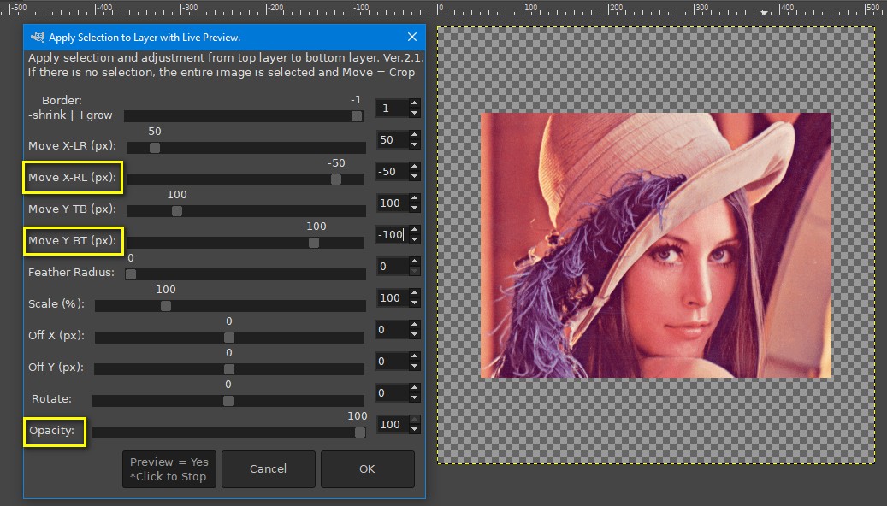Click the Rotate label
This screenshot has width=887, height=506.
51,398
